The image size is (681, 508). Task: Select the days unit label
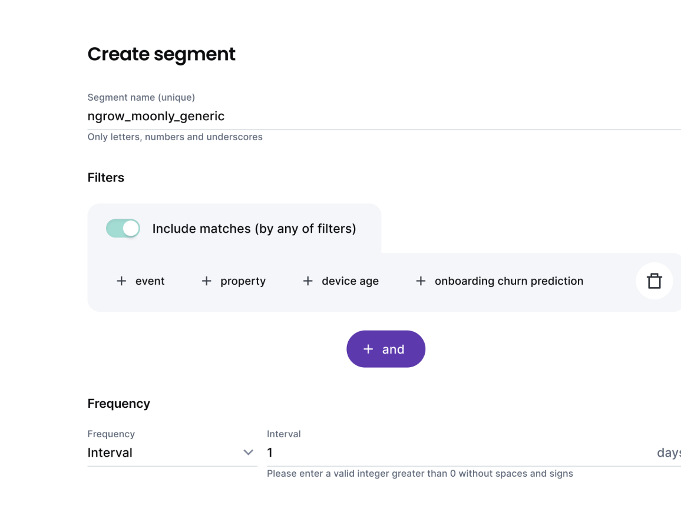click(x=669, y=453)
